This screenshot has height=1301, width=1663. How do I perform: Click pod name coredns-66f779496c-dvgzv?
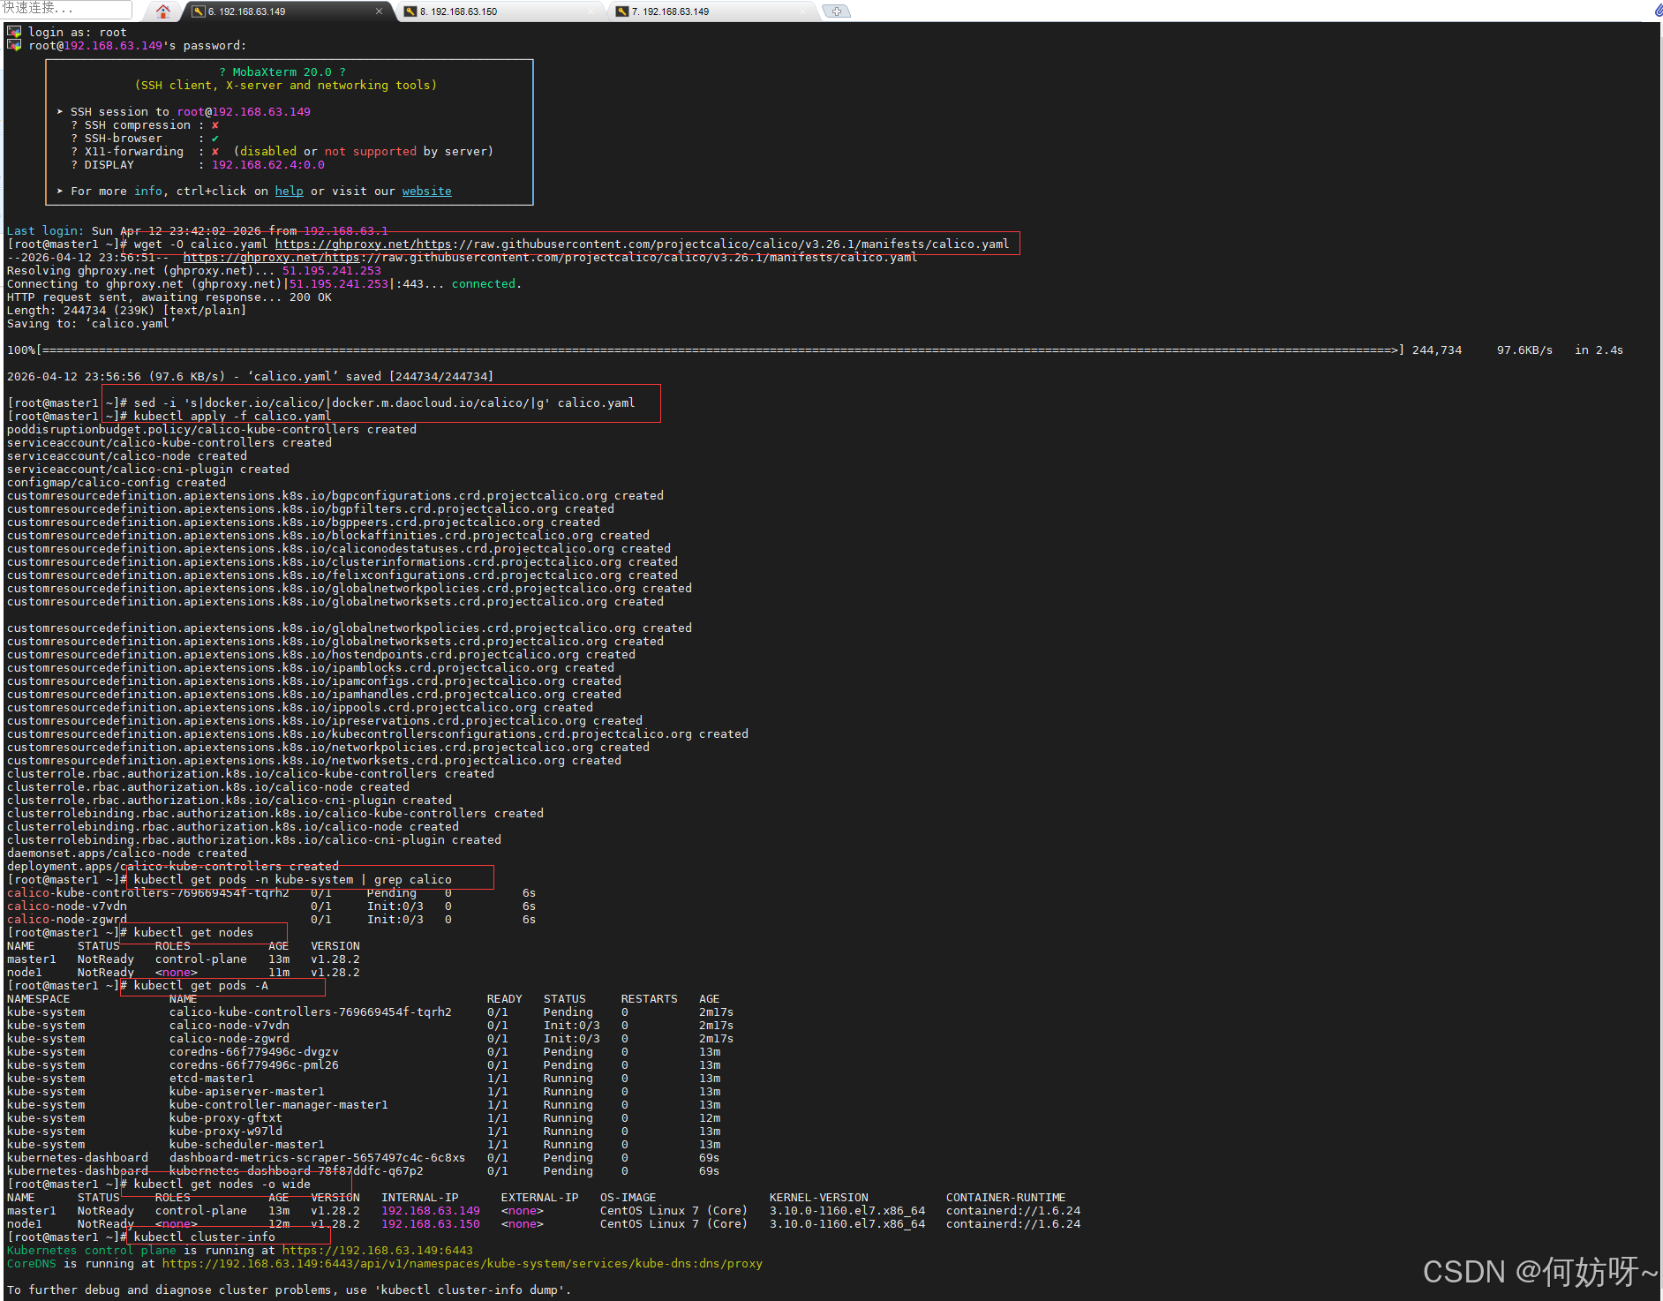253,1052
